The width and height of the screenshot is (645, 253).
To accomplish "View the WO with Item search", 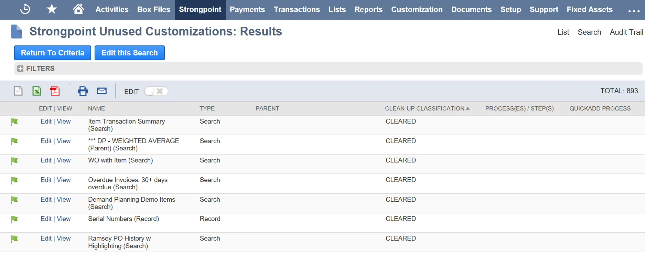I will coord(64,160).
